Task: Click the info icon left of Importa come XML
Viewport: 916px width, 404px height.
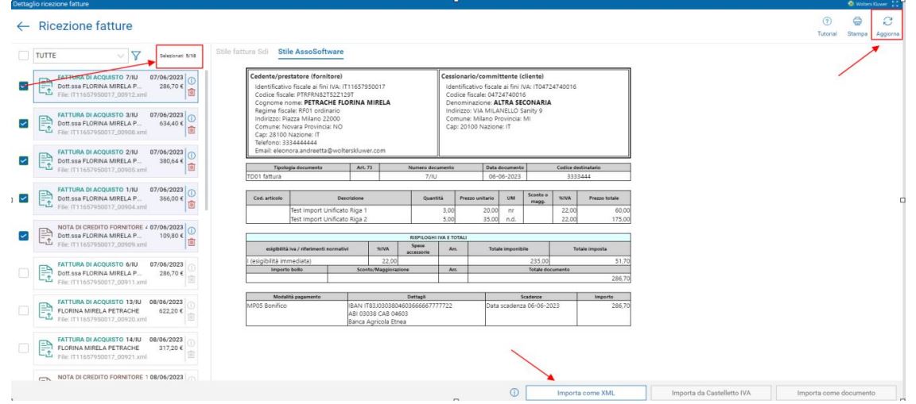Action: (514, 393)
